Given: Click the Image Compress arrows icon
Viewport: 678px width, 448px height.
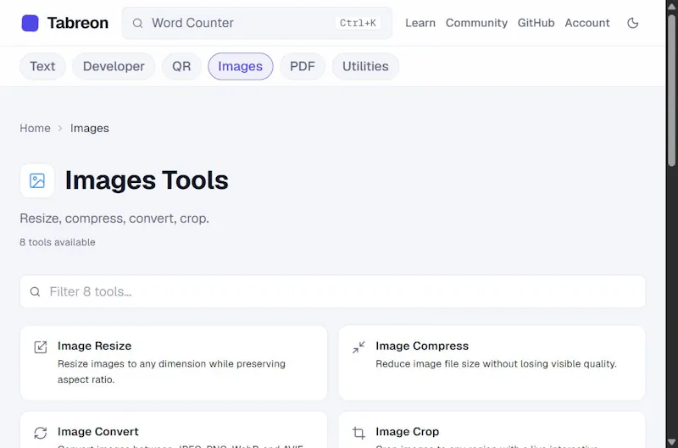Looking at the screenshot, I should click(x=358, y=347).
